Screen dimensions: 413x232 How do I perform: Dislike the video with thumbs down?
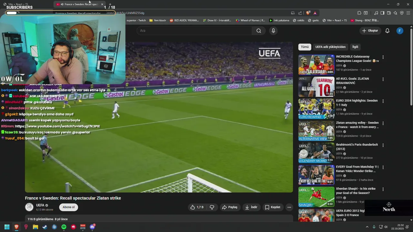212,207
